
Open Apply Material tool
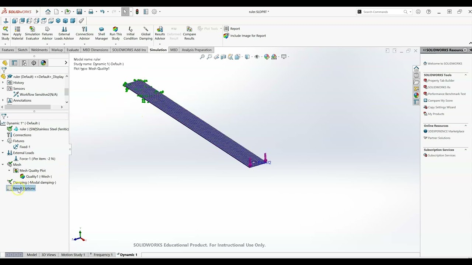pos(17,33)
